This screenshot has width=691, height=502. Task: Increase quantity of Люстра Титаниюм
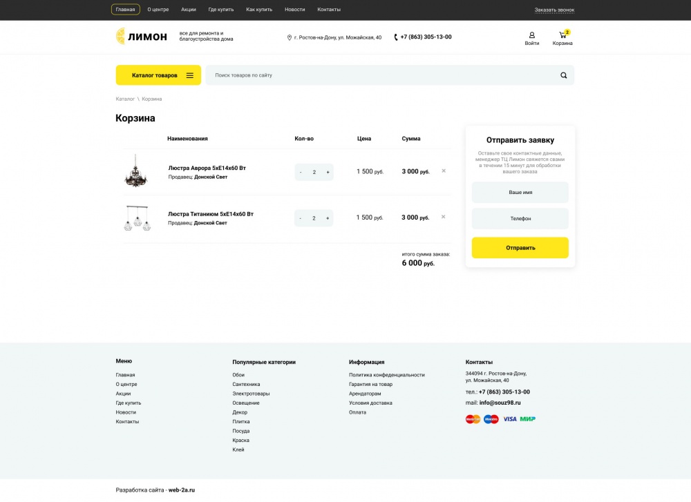(x=328, y=218)
